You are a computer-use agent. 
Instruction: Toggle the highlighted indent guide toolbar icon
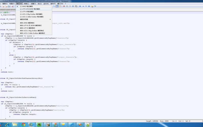point(57,6)
